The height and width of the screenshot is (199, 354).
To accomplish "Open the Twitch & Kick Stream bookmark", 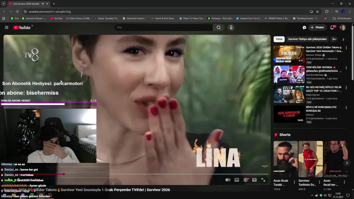I will (x=163, y=19).
